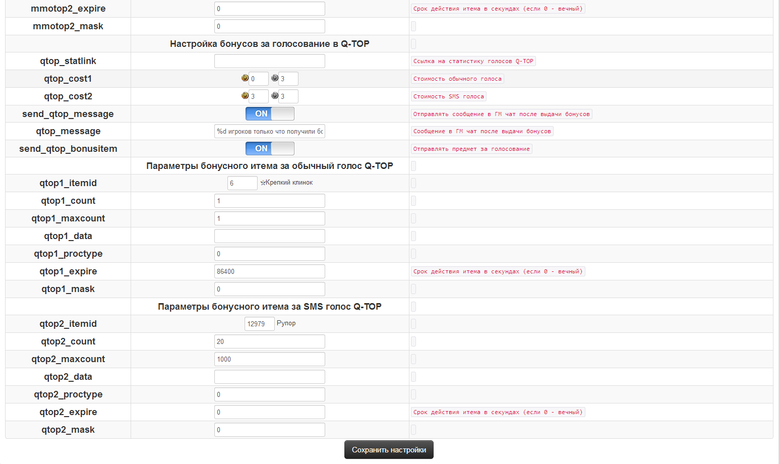The width and height of the screenshot is (779, 464).
Task: Click into the mmotop2_mask field
Action: (x=270, y=26)
